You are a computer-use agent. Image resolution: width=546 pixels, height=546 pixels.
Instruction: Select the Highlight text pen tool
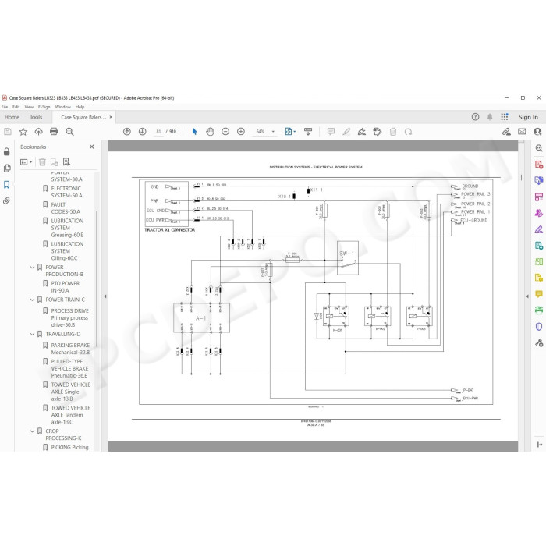pos(346,132)
